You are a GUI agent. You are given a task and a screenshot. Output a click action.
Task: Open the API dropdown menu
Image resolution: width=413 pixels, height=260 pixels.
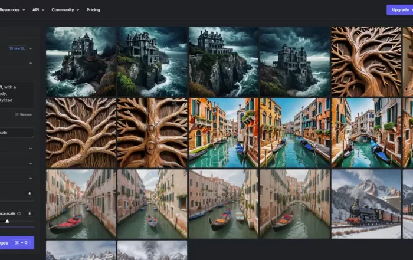pyautogui.click(x=38, y=10)
